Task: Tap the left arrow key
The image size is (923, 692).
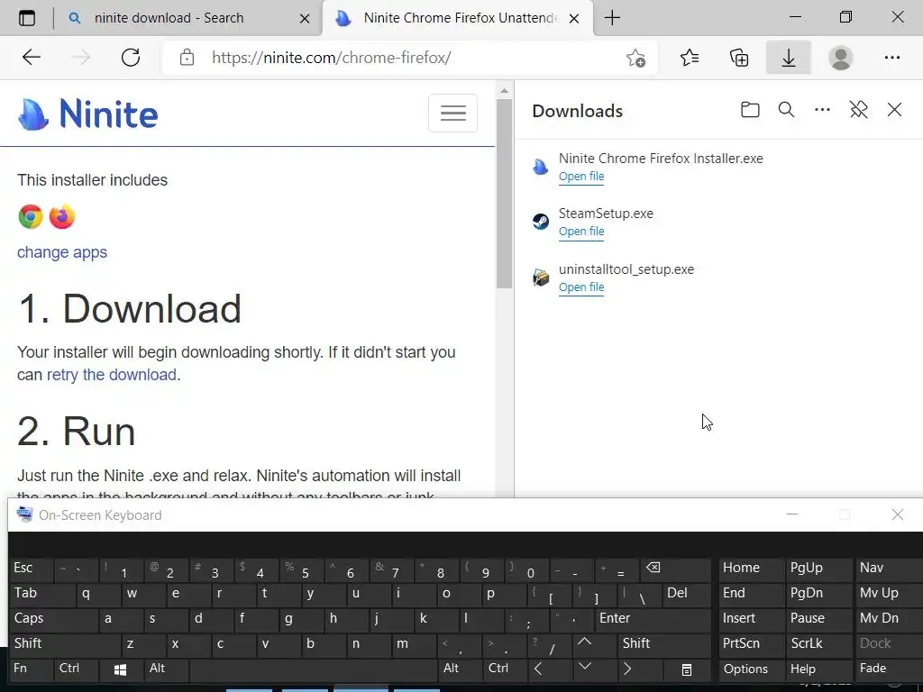Action: tap(551, 669)
